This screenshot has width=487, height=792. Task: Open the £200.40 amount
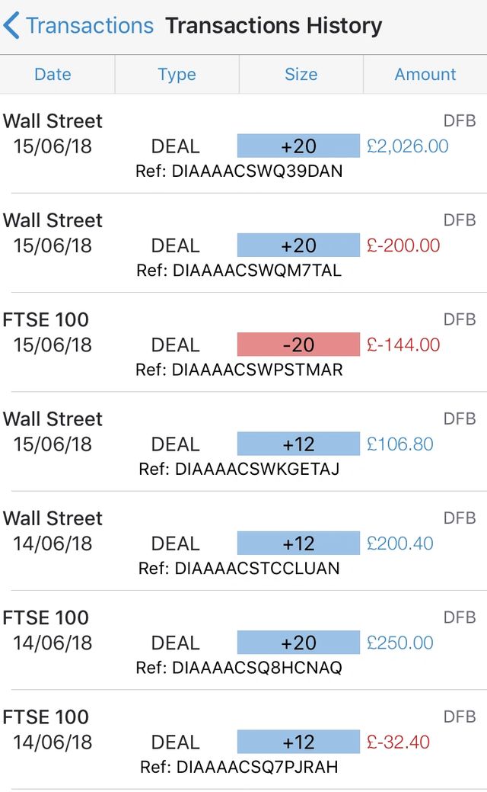pos(400,543)
